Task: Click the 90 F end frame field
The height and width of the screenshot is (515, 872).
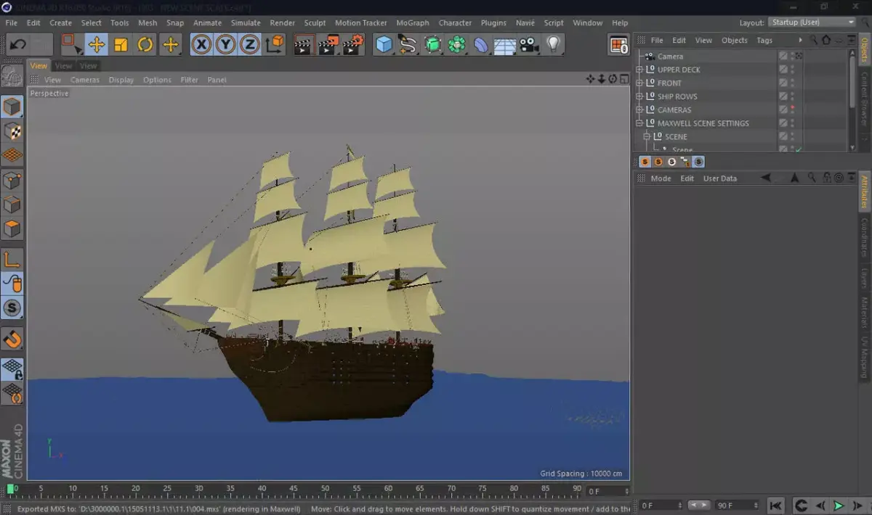Action: pos(737,505)
